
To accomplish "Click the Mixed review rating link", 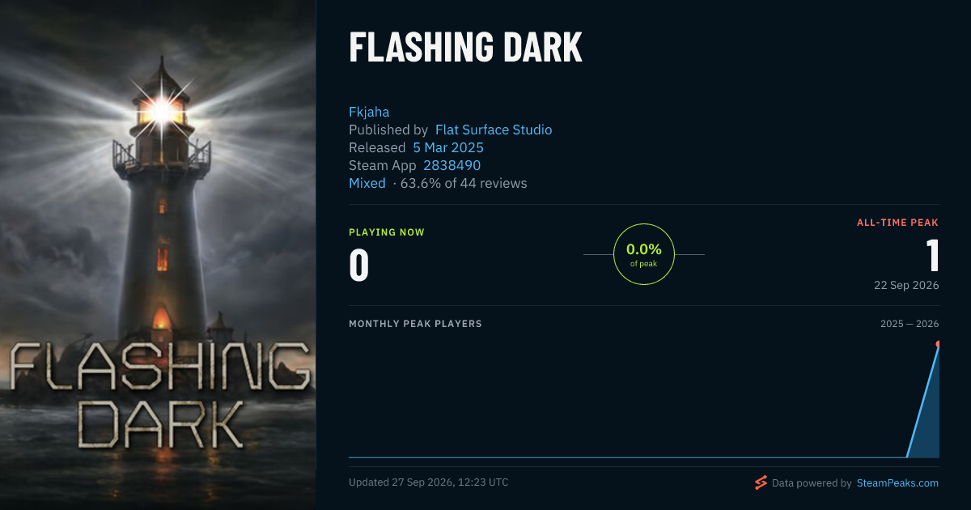I will pos(367,183).
